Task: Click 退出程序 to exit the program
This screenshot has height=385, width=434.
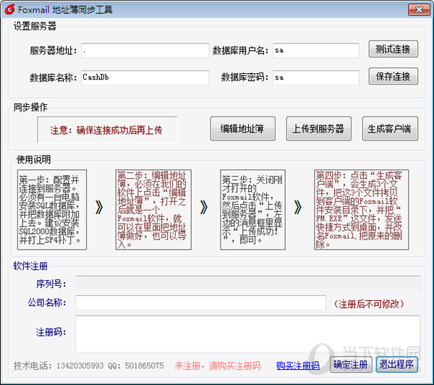Action: coord(397,364)
